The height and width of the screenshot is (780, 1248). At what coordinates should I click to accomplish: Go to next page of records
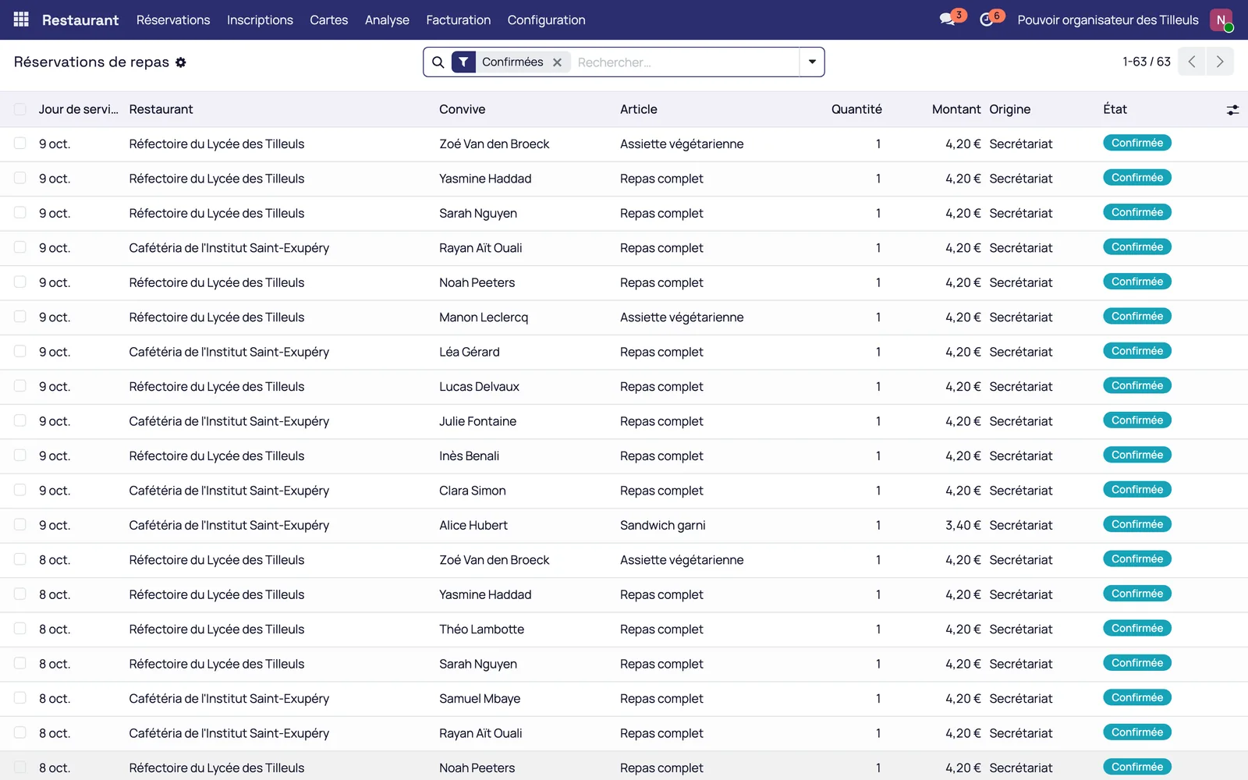coord(1220,62)
